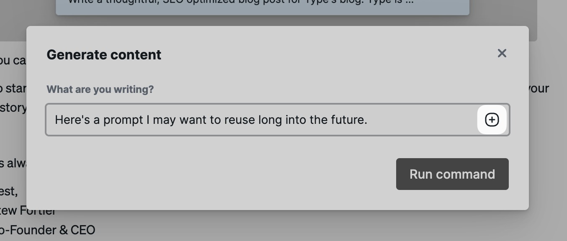Screen dimensions: 567x241
Task: Save prompt with the plus icon
Action: (x=492, y=120)
